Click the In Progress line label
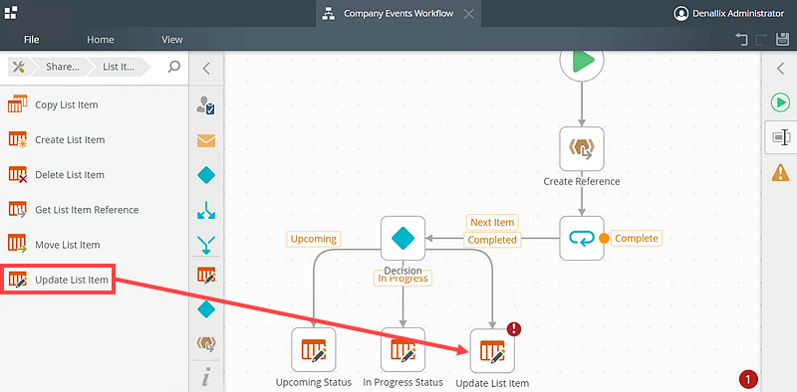Viewport: 797px width, 392px height. pos(402,278)
